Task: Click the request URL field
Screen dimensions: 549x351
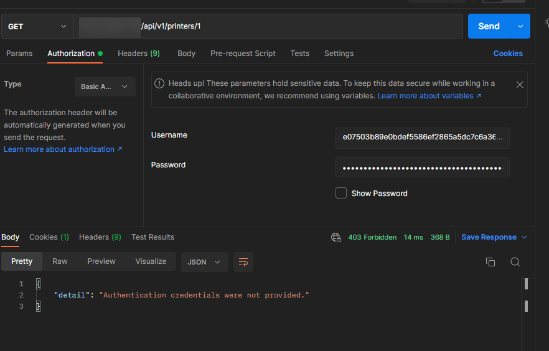Action: coord(268,26)
